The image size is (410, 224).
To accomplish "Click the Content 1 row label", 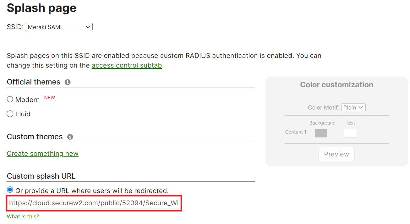I will (x=296, y=132).
